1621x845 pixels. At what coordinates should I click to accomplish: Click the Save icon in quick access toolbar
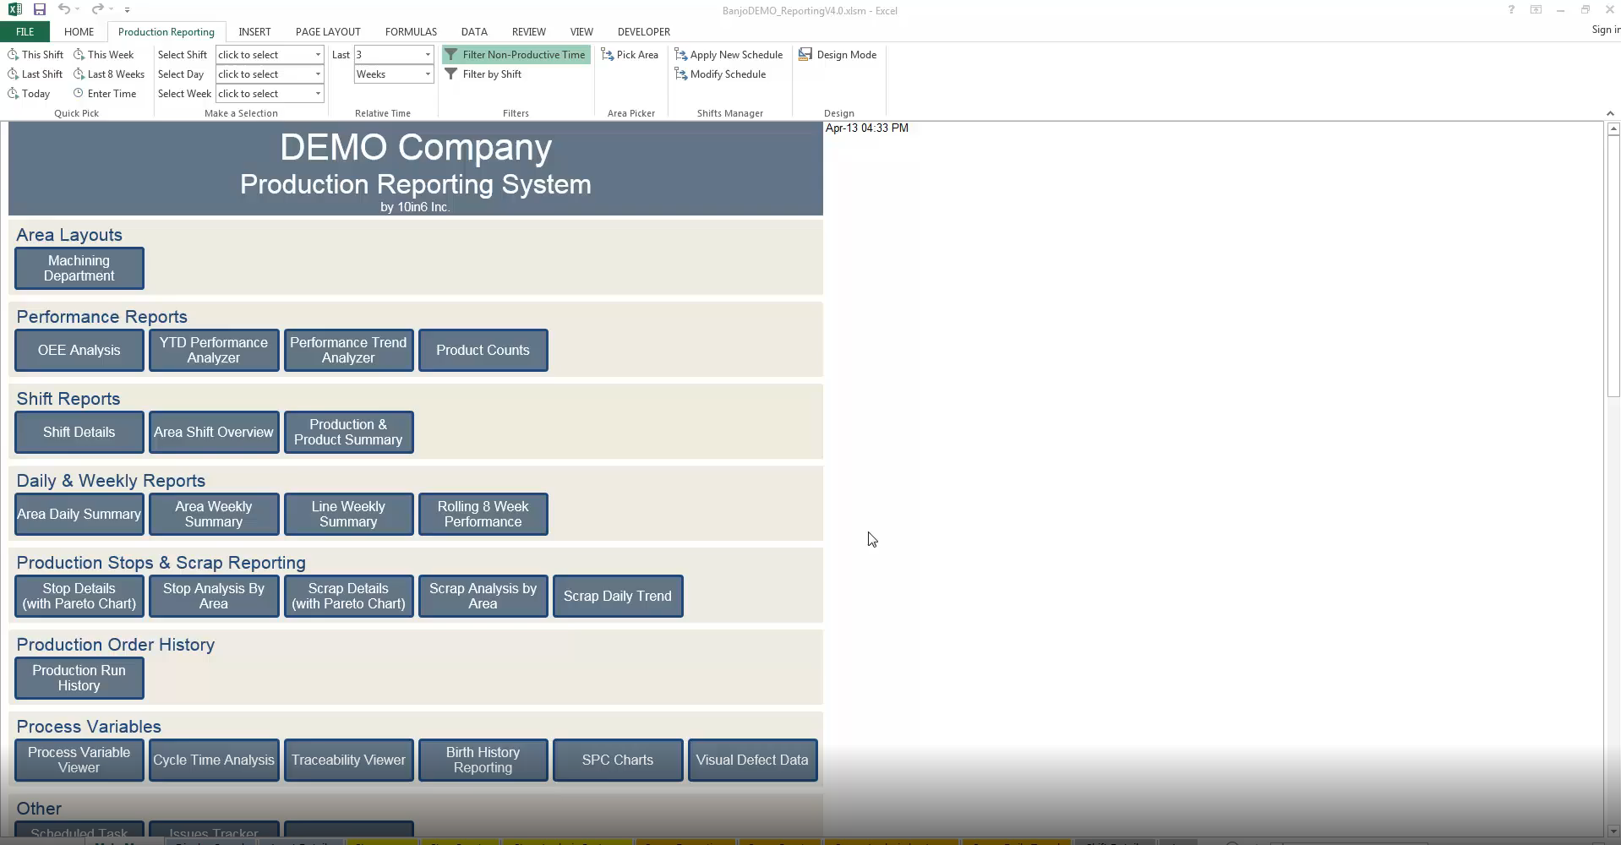pyautogui.click(x=39, y=9)
